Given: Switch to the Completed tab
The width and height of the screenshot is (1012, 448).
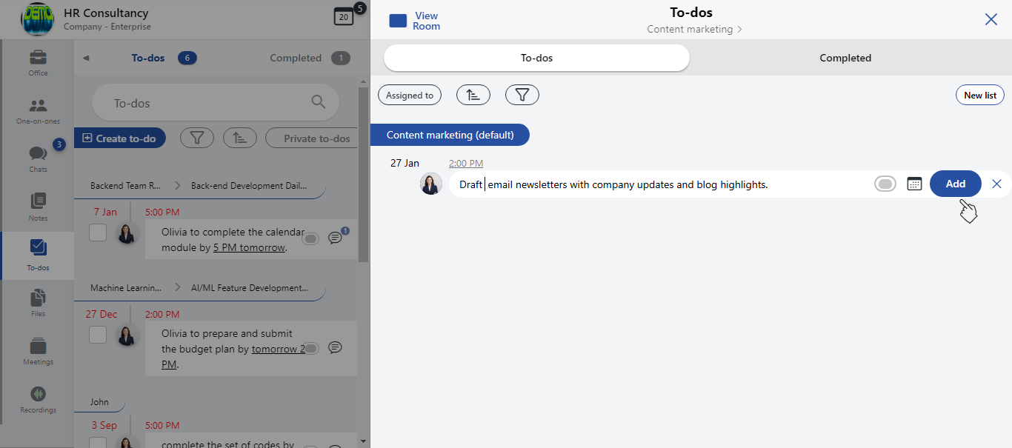Looking at the screenshot, I should 845,57.
